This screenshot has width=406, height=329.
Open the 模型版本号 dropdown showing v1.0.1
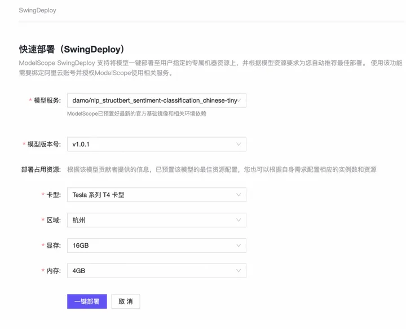coord(156,144)
